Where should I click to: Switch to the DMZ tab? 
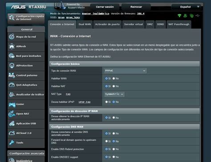pyautogui.click(x=150, y=24)
